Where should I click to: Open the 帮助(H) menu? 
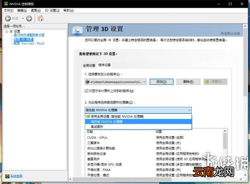point(68,10)
